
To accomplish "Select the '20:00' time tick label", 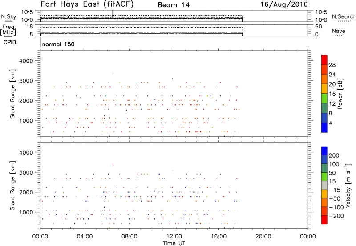I will [x=263, y=237].
